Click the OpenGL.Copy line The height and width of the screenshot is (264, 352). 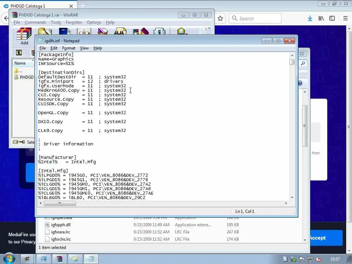click(82, 113)
